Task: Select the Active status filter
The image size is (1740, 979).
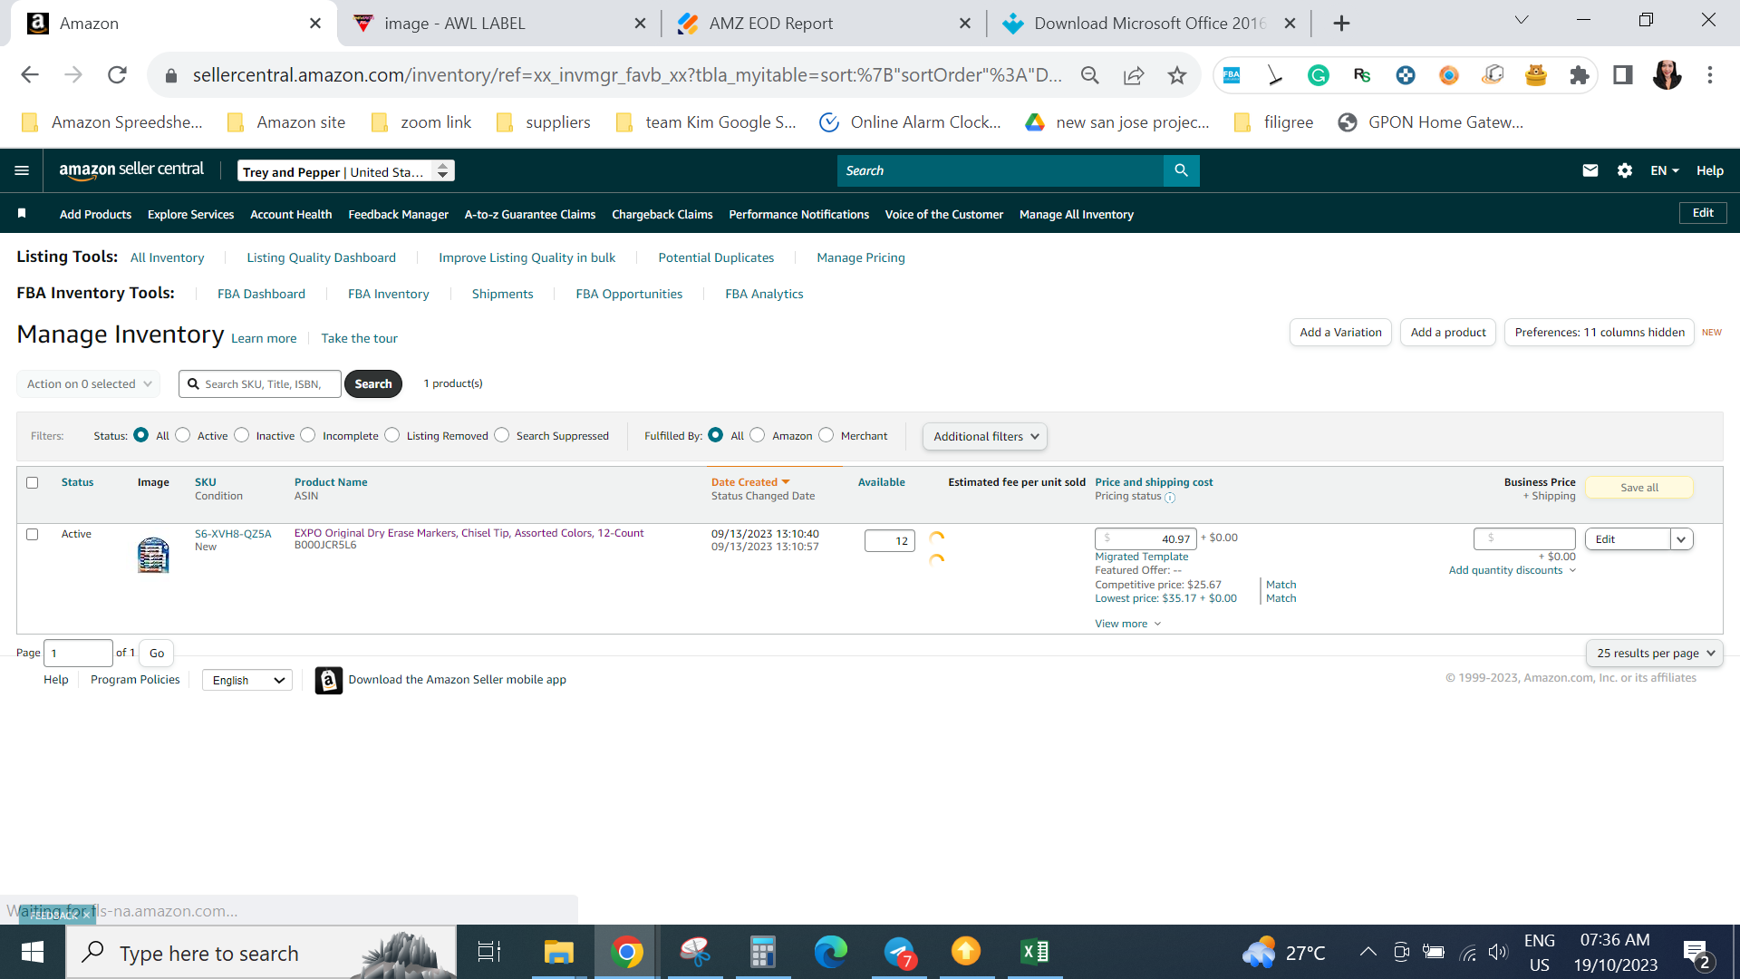Action: click(x=183, y=435)
